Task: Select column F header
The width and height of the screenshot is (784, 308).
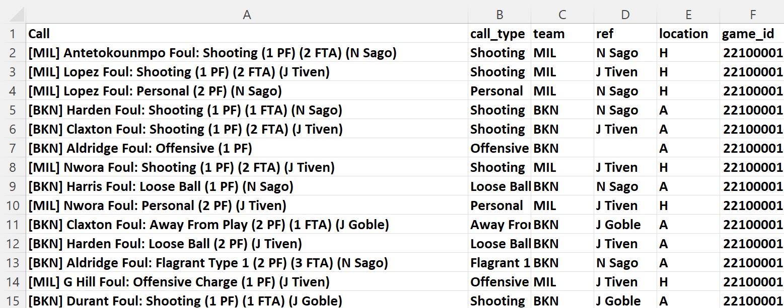Action: (x=752, y=15)
